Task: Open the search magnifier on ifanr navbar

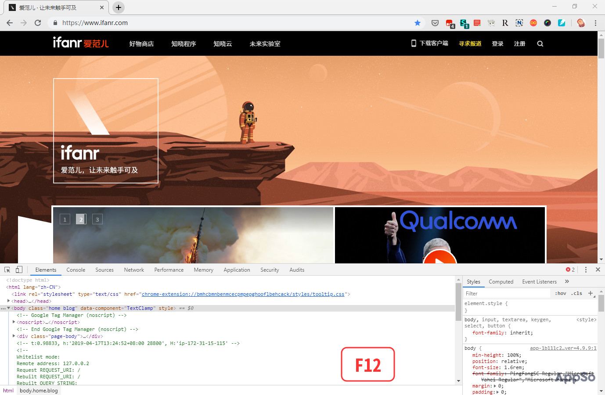Action: 540,43
